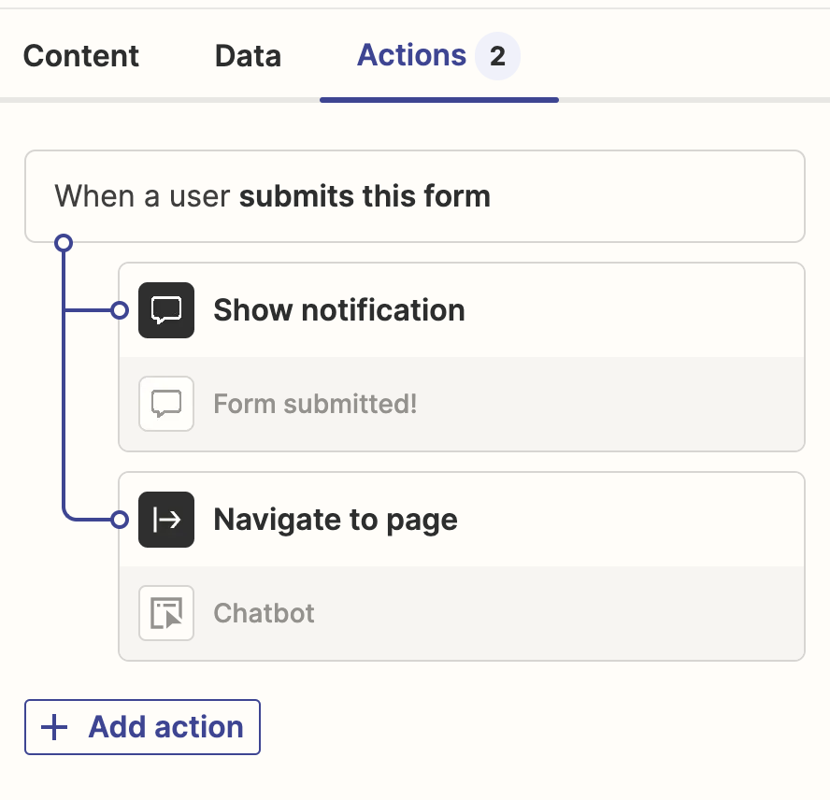Choose the Chatbot destination page row

(x=467, y=614)
